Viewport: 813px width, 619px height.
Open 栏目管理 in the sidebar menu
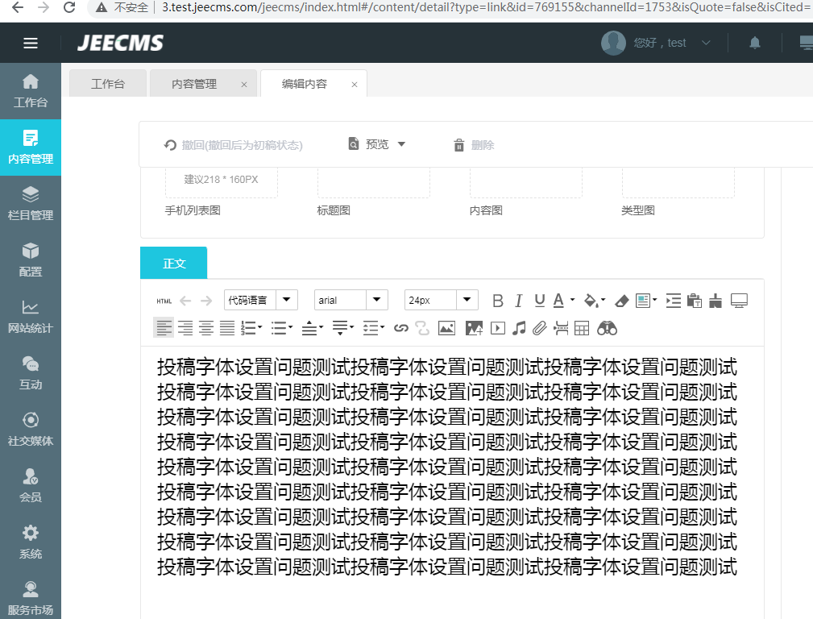[x=31, y=203]
